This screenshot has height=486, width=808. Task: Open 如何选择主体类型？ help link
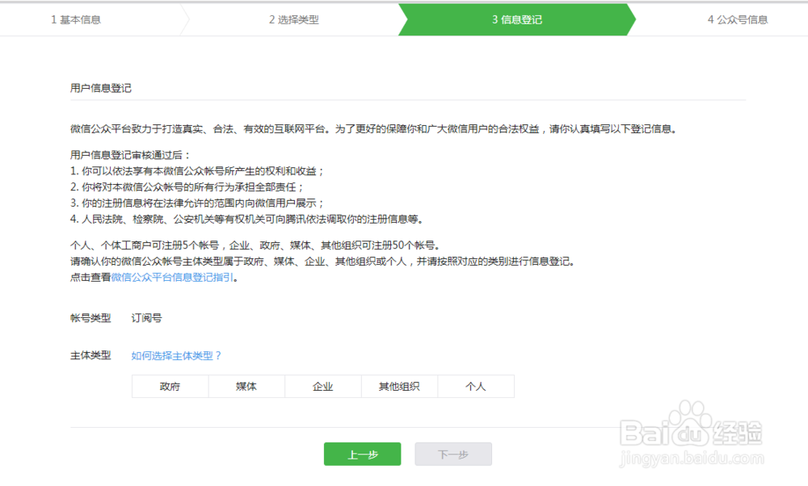(x=176, y=356)
